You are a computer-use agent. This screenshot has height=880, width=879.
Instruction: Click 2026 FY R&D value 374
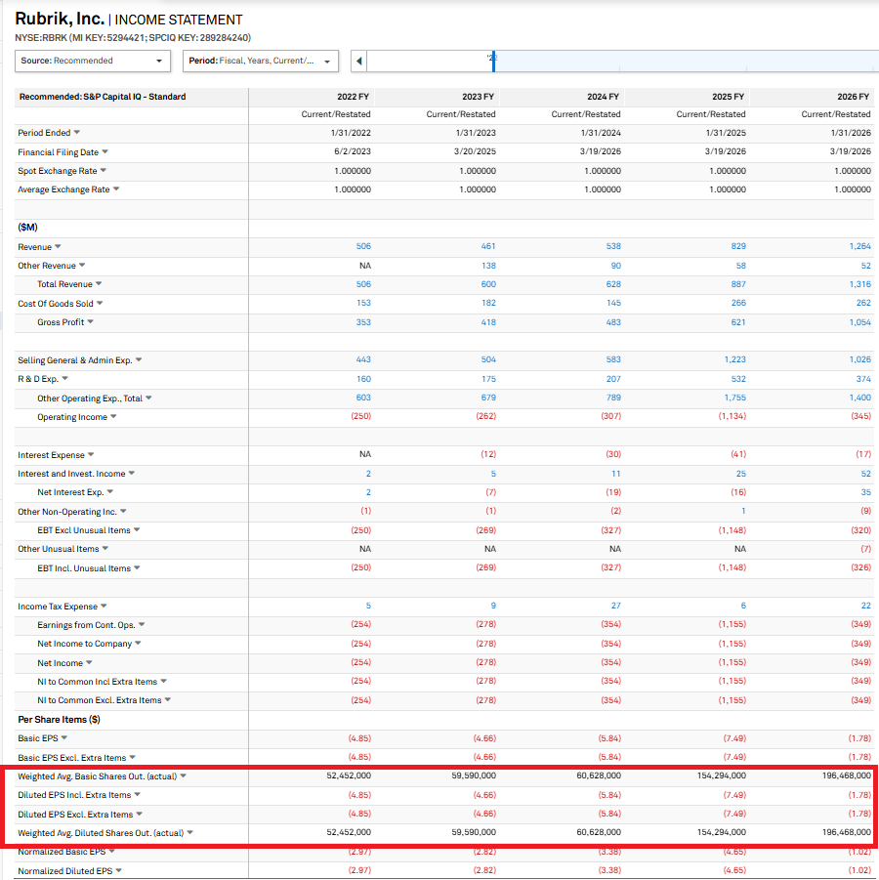coord(863,379)
